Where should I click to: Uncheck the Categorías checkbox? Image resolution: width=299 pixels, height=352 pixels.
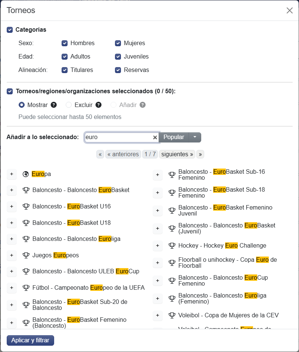click(x=10, y=29)
